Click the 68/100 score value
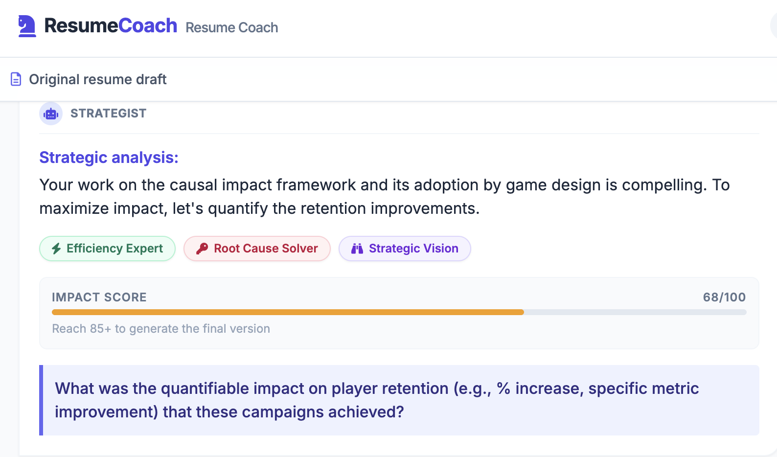The width and height of the screenshot is (777, 457). tap(724, 297)
